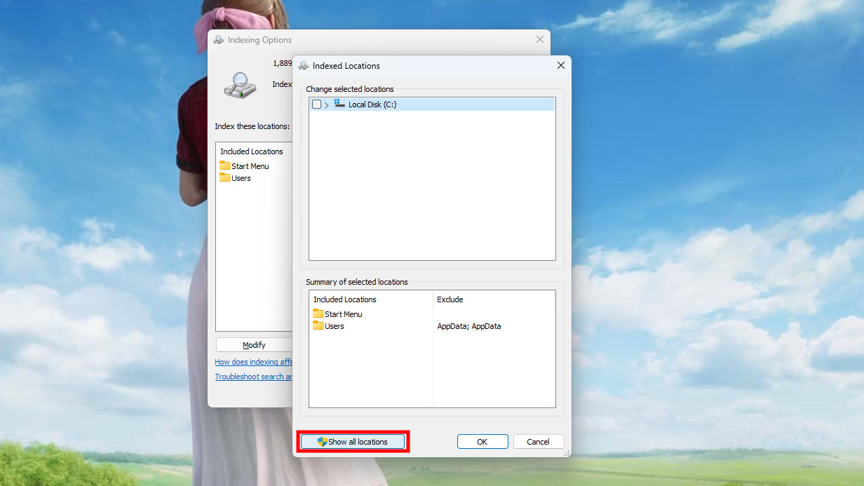Screen dimensions: 864x486
Task: Expand the Local Disk (C:) tree node
Action: click(327, 105)
